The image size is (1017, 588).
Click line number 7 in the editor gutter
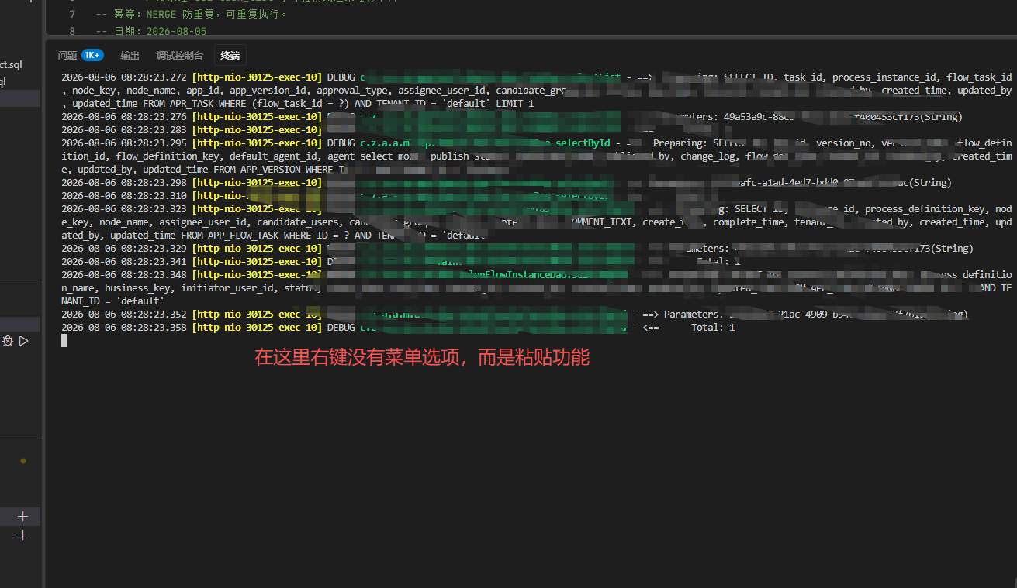pyautogui.click(x=72, y=15)
